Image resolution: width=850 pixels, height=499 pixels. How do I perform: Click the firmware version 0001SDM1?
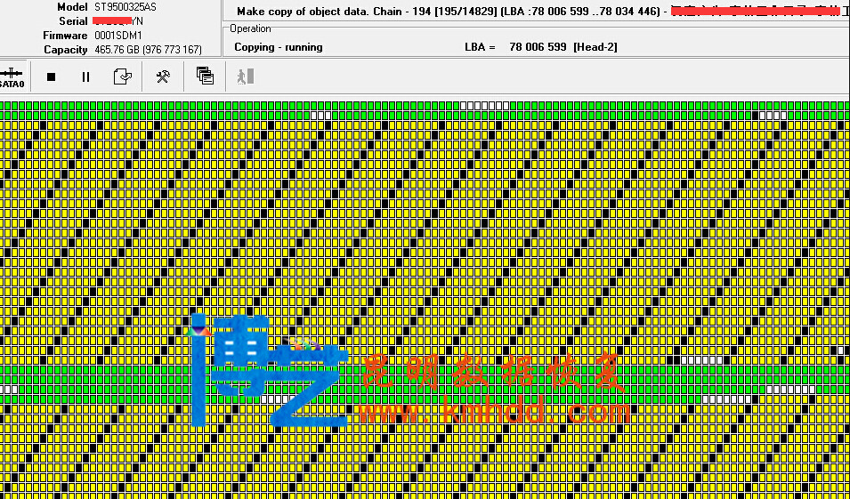[118, 36]
